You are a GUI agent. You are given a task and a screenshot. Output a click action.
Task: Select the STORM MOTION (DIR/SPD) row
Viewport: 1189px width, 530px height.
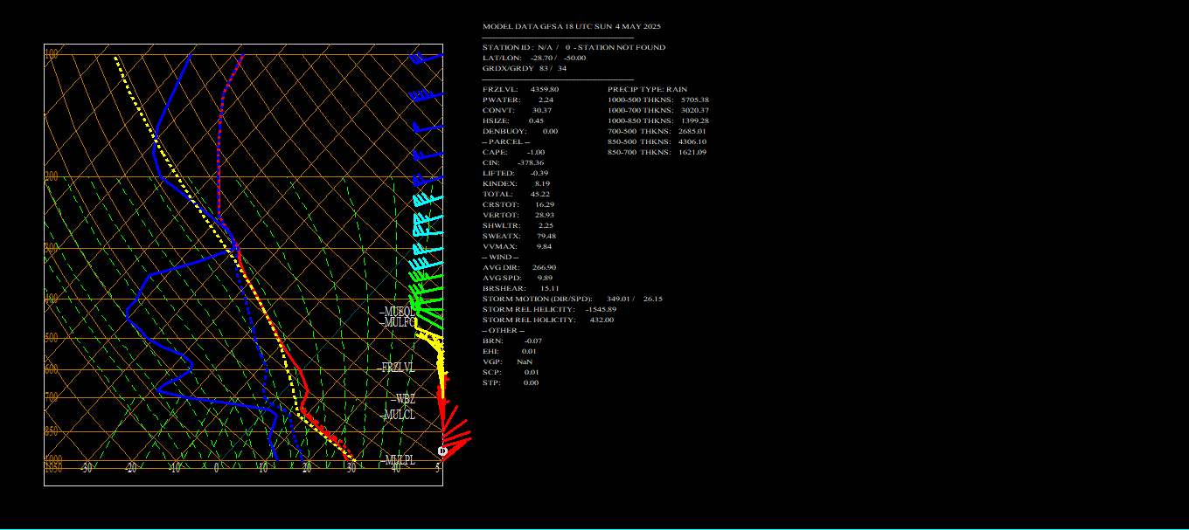(x=573, y=299)
